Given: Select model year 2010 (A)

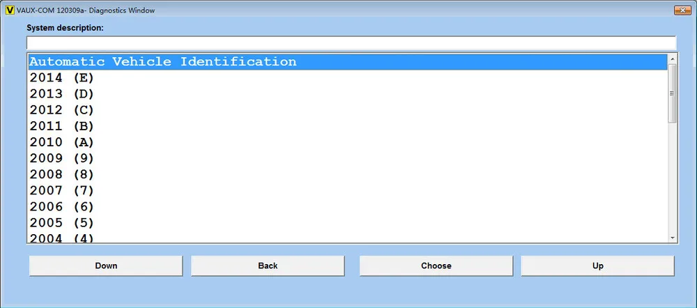Looking at the screenshot, I should pyautogui.click(x=348, y=142).
